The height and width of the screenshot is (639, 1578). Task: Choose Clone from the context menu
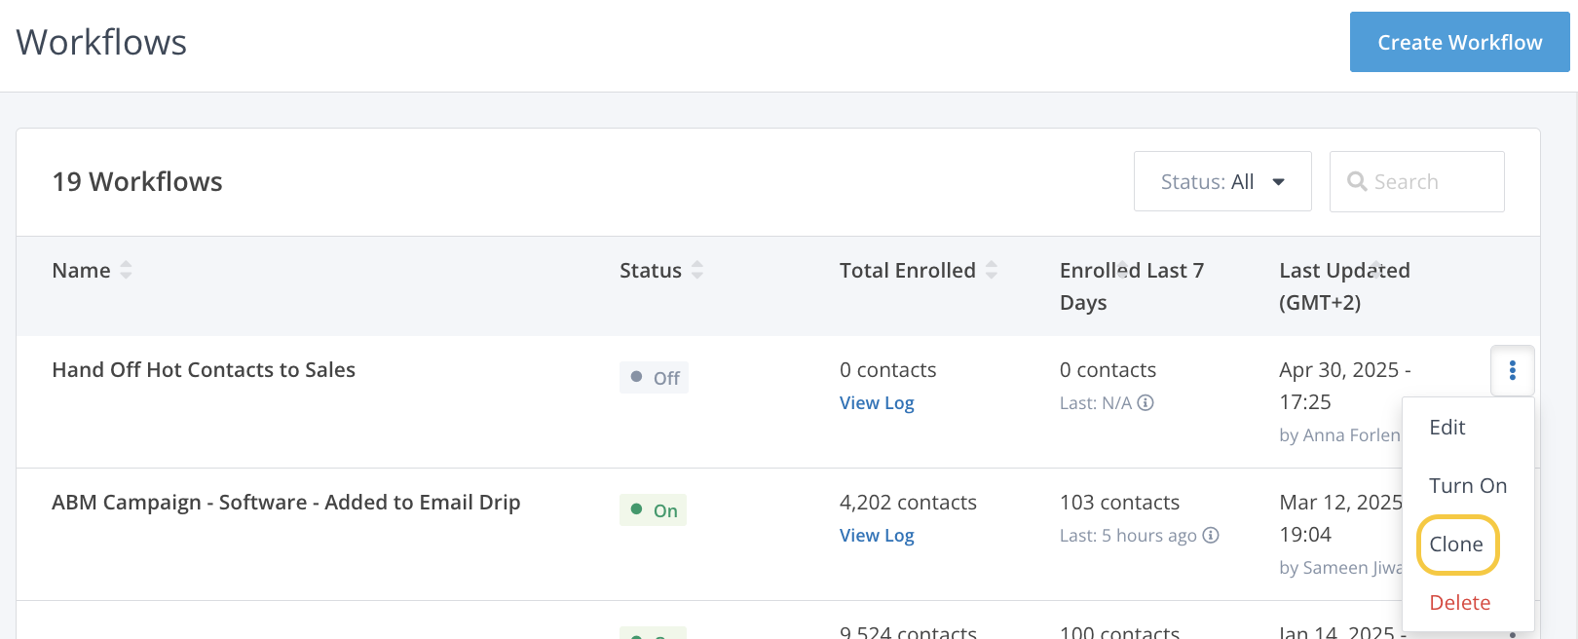tap(1456, 545)
